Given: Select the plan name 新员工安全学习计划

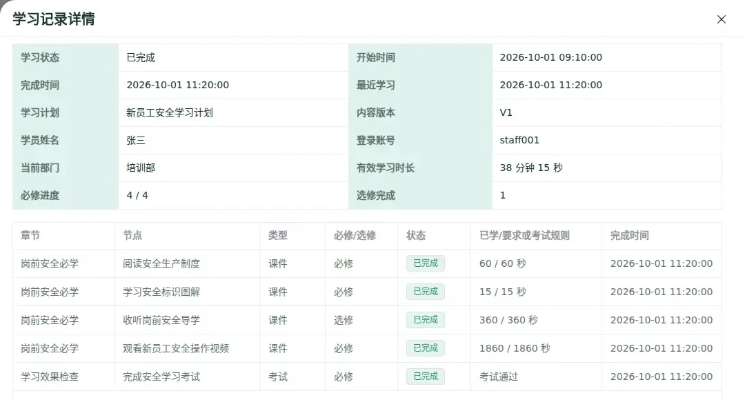Looking at the screenshot, I should [170, 112].
